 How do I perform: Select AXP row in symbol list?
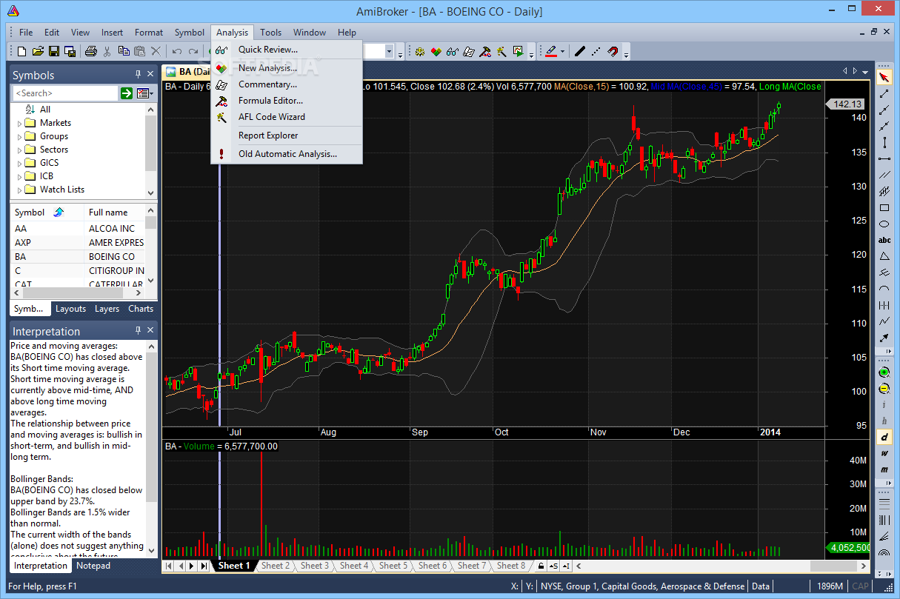tap(78, 243)
